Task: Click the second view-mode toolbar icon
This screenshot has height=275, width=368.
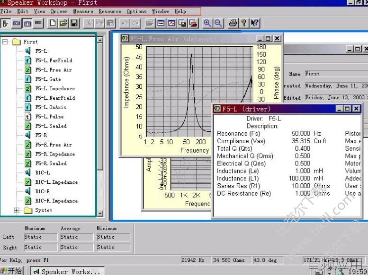Action: (x=17, y=23)
